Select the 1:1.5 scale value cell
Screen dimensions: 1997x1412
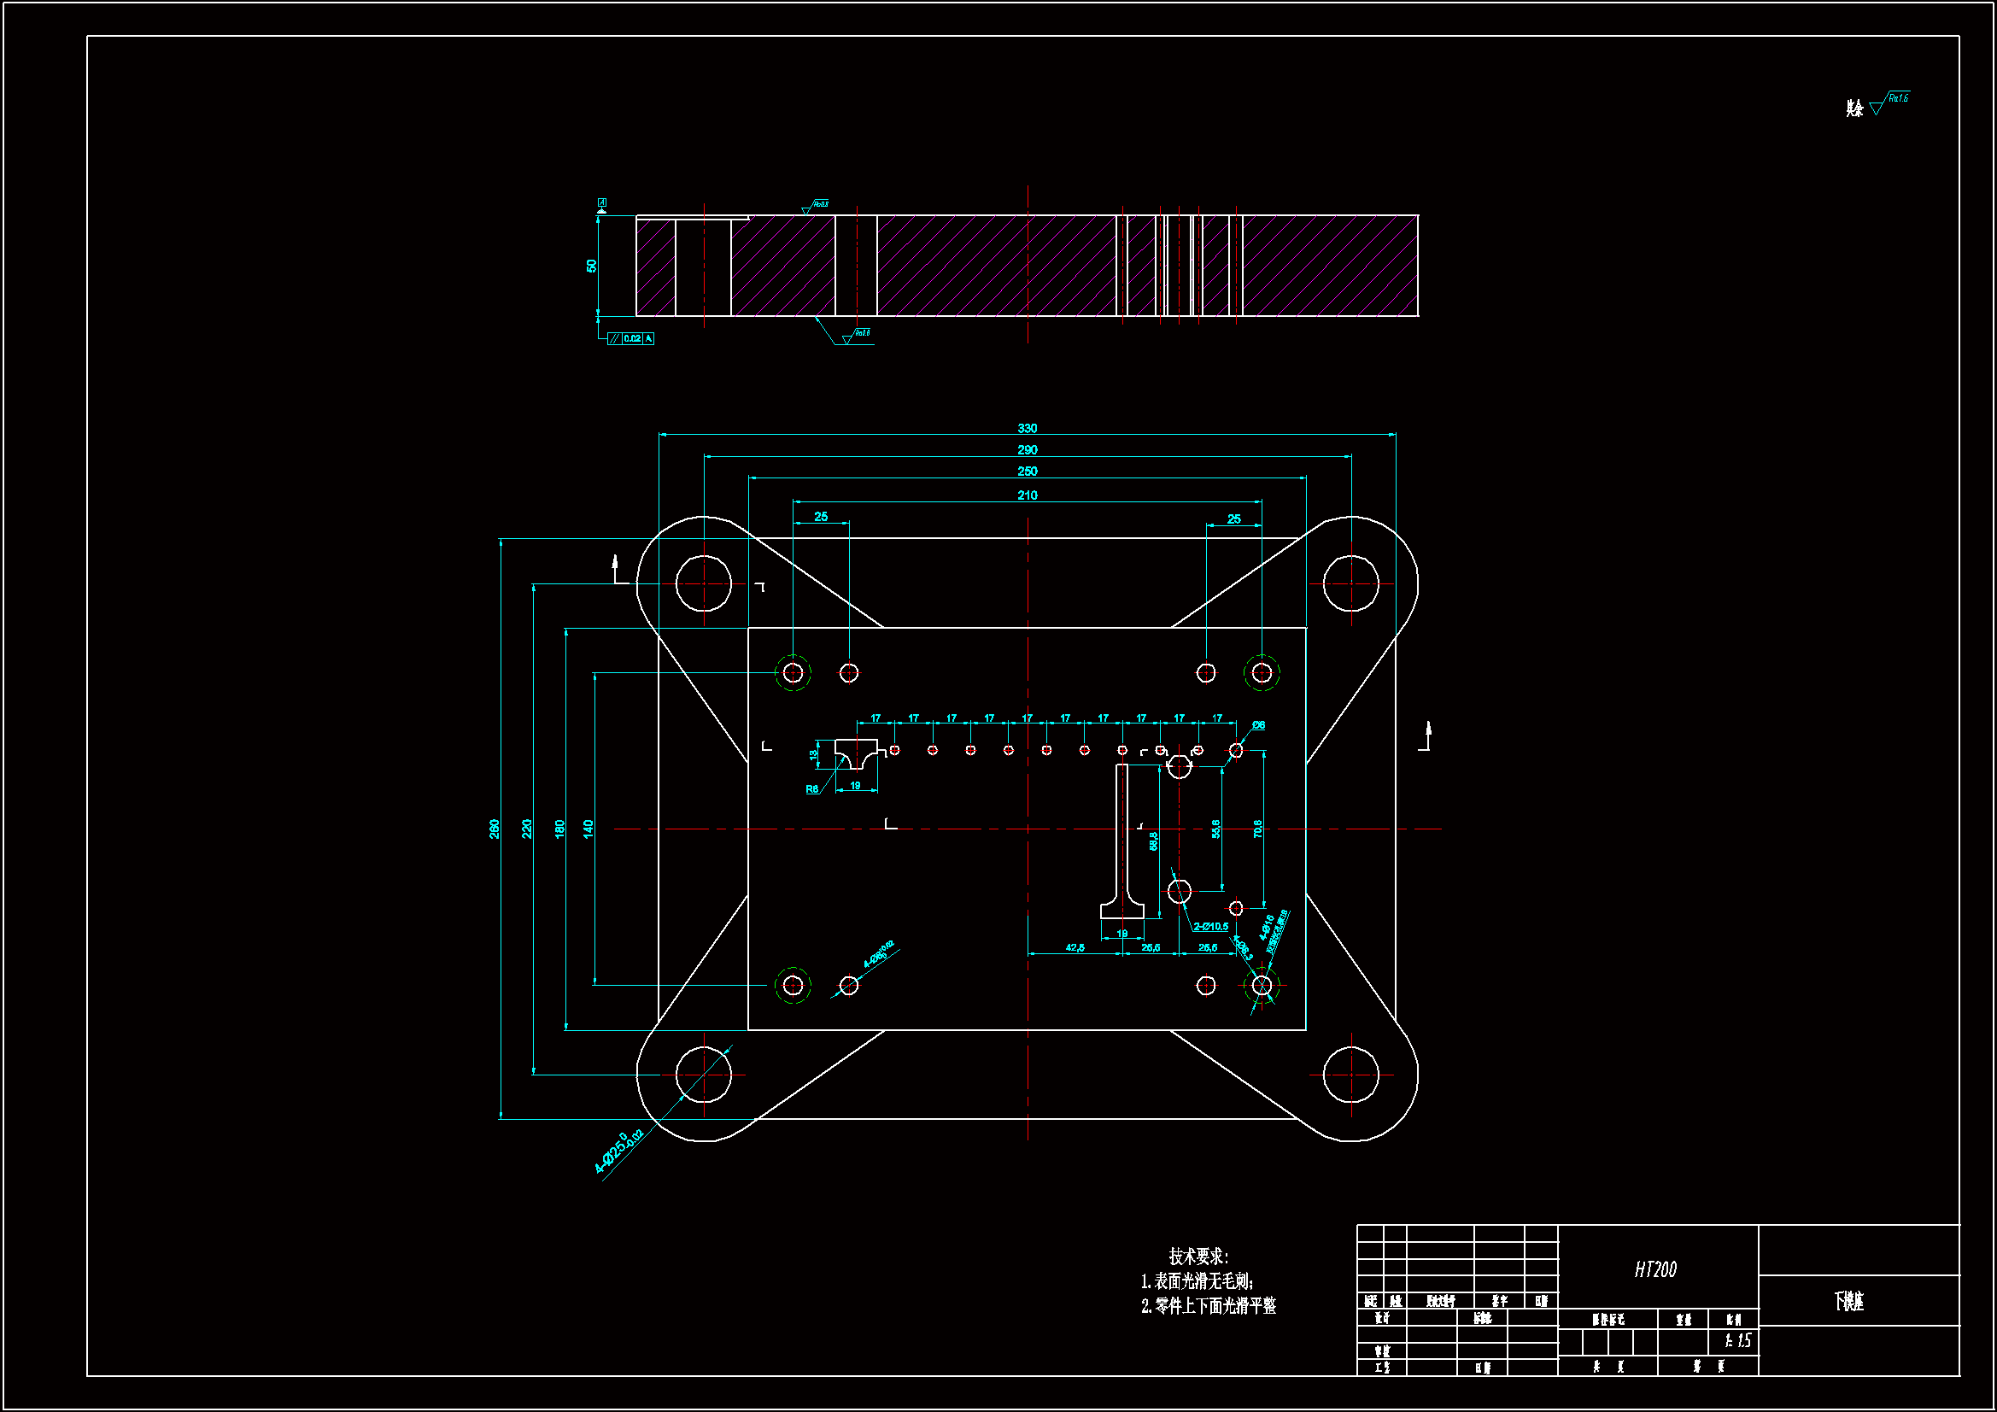pos(1738,1342)
